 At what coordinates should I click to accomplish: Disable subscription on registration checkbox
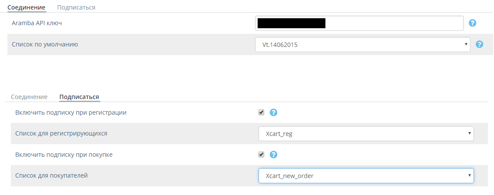[261, 112]
